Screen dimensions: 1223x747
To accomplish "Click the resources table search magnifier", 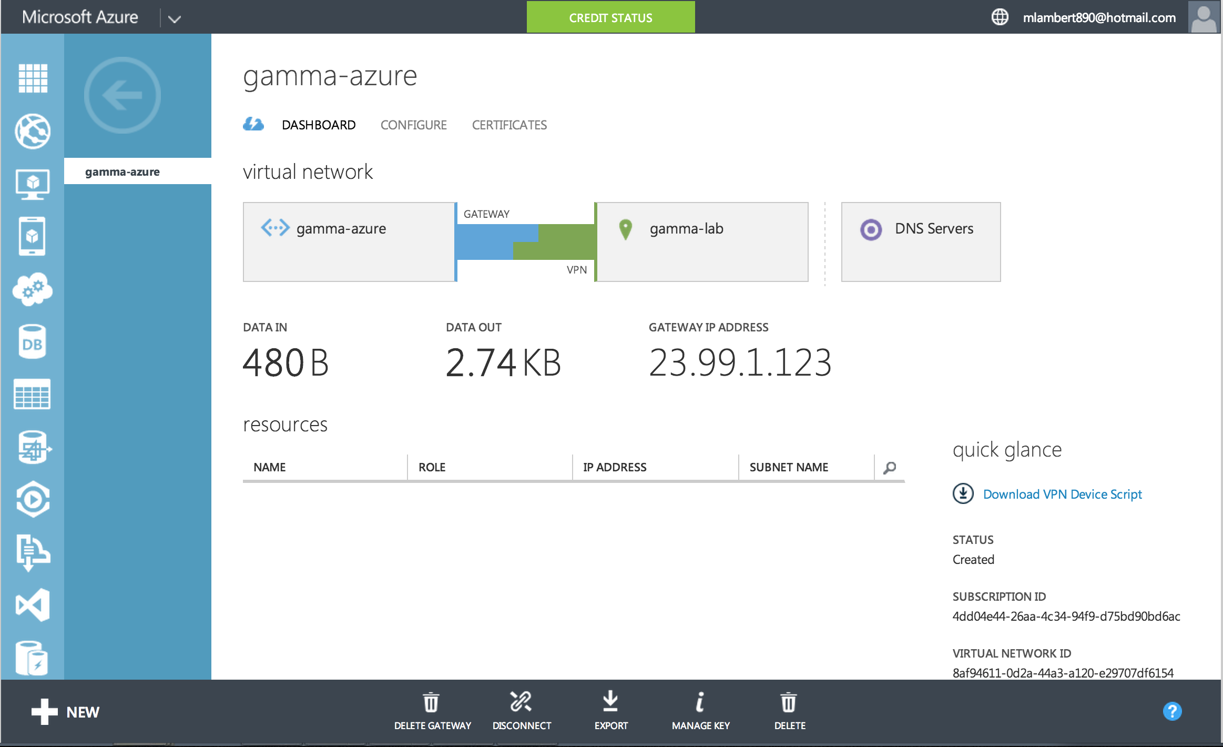I will click(x=890, y=467).
